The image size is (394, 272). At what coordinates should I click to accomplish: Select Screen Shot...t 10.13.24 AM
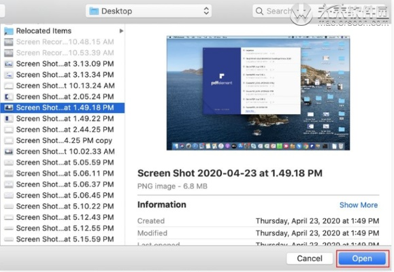pyautogui.click(x=63, y=86)
